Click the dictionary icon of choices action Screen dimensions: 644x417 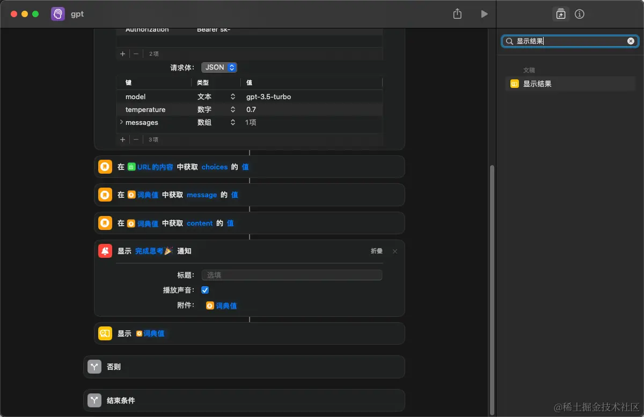pos(105,167)
